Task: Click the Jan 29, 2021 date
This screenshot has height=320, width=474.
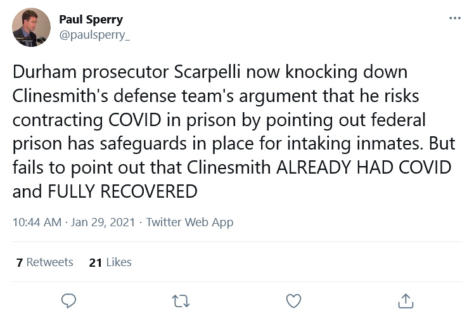Action: tap(105, 222)
